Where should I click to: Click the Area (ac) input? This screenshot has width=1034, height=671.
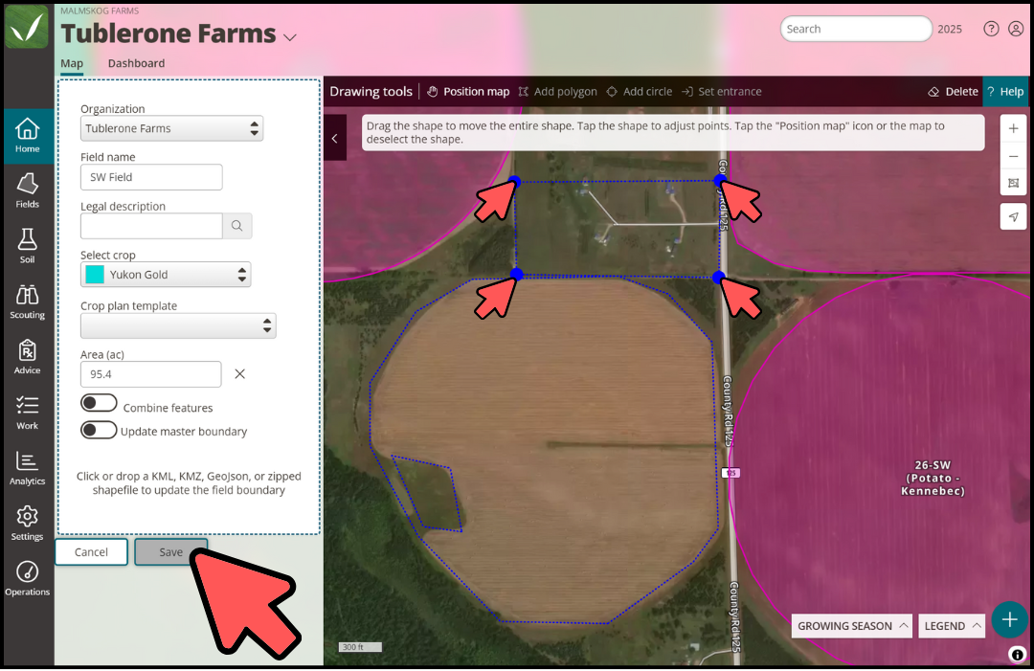pos(151,374)
